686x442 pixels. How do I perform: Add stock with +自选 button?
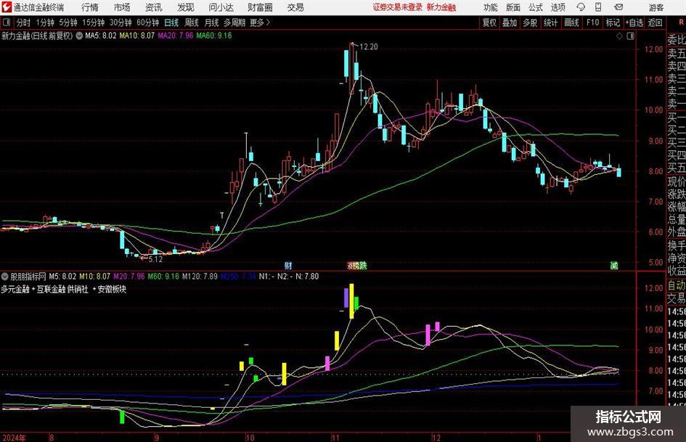[634, 22]
